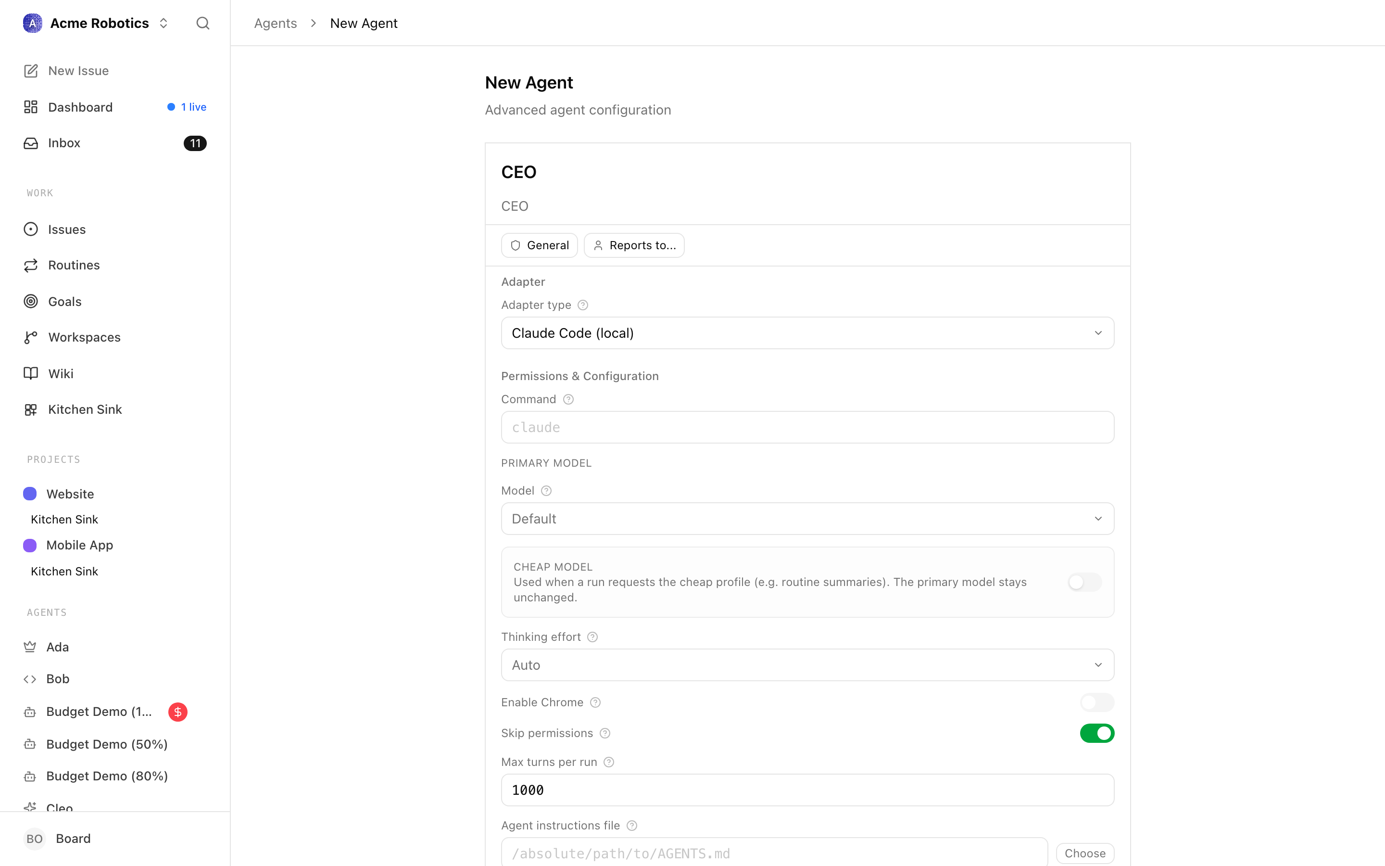Navigate to Goals
The height and width of the screenshot is (866, 1385).
click(x=114, y=301)
